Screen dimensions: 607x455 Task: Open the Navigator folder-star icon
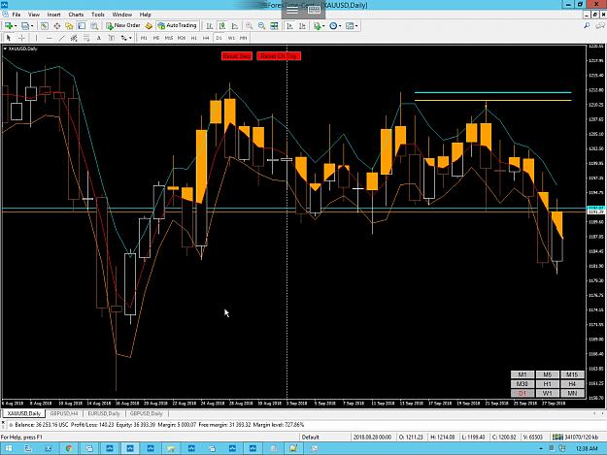(x=69, y=26)
